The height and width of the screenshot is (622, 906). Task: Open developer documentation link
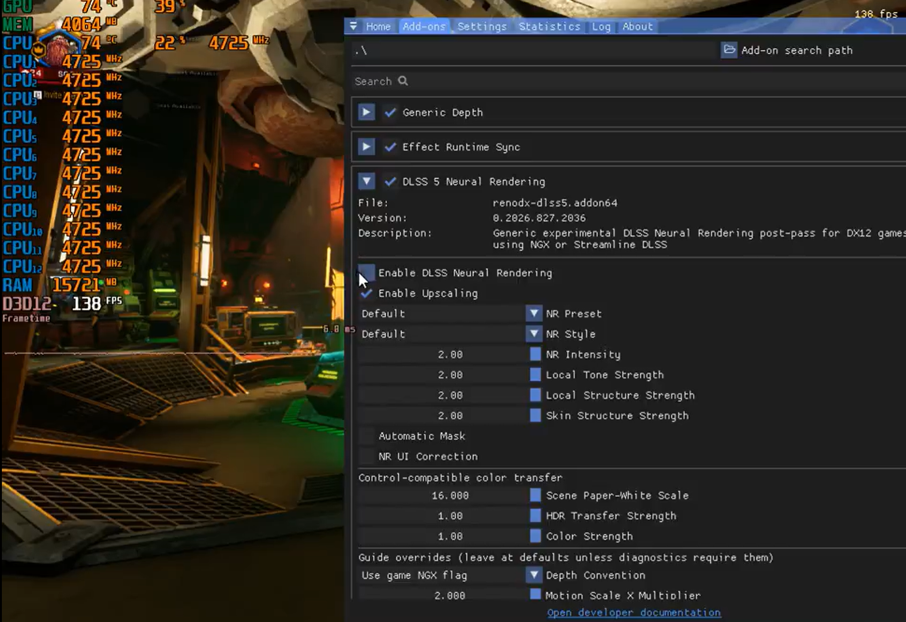tap(634, 613)
